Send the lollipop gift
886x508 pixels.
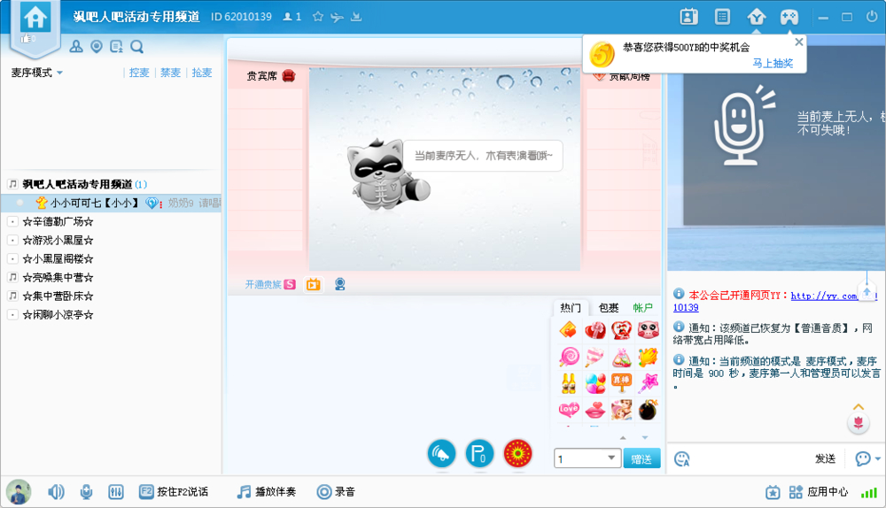(x=569, y=356)
